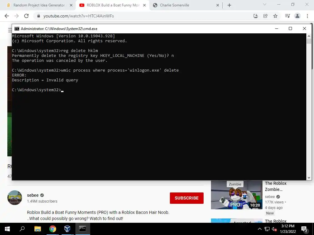Open the notification center icon
The image size is (314, 235).
304,229
